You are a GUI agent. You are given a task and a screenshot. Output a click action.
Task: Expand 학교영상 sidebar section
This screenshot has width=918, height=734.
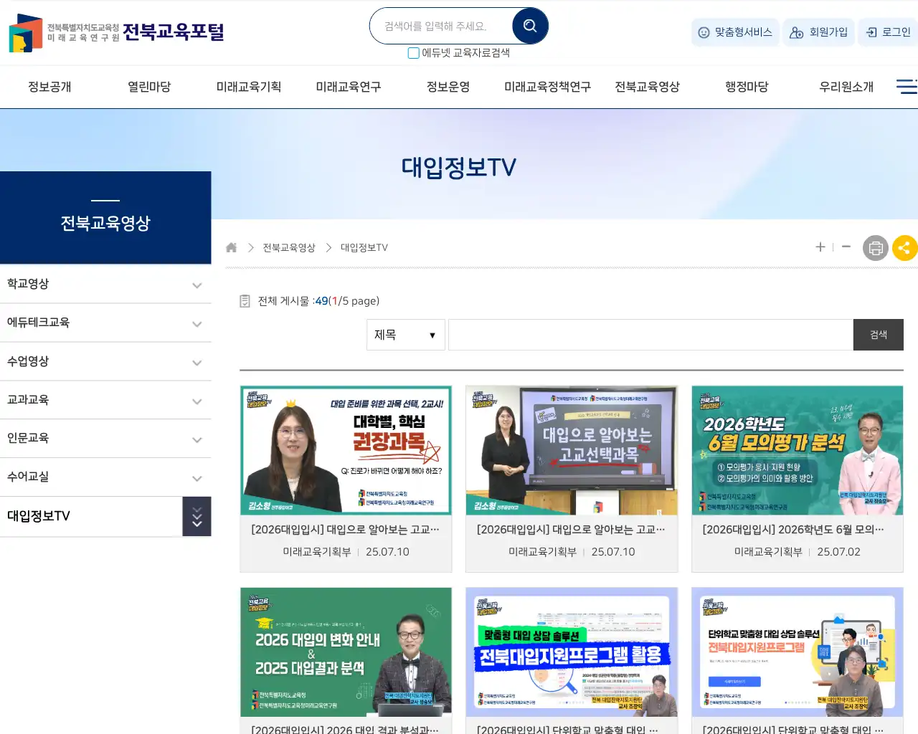click(x=105, y=284)
